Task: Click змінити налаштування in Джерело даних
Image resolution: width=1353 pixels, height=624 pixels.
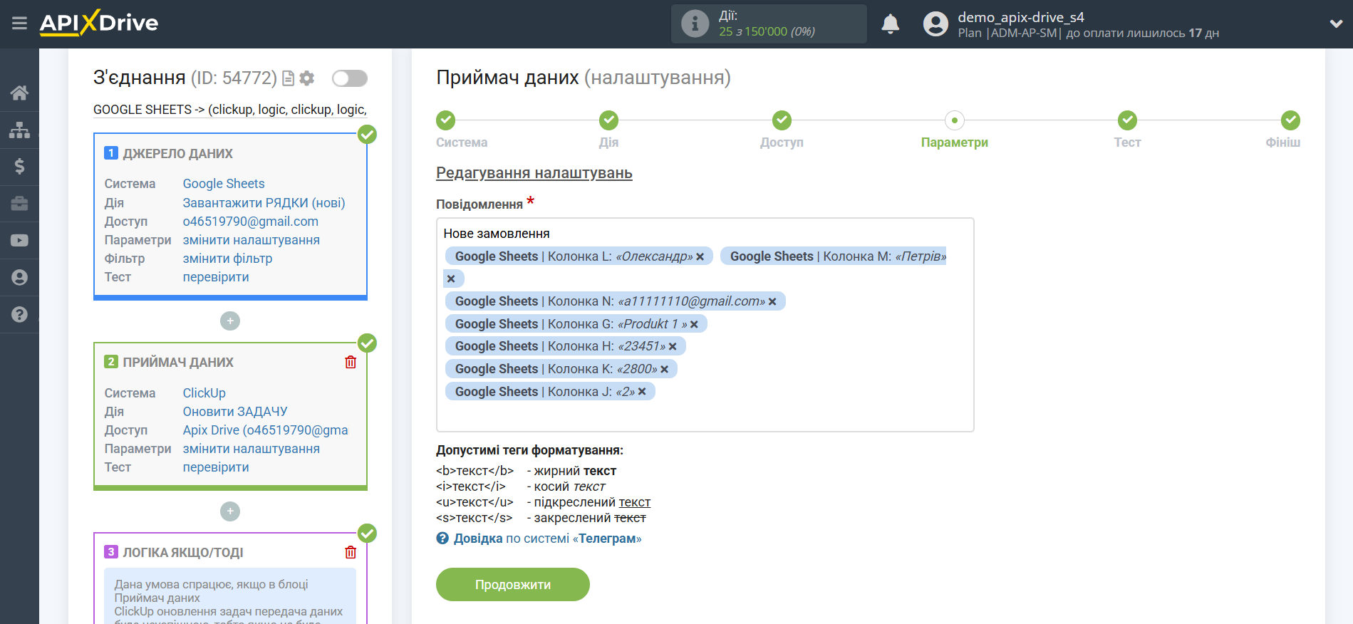Action: pos(252,240)
